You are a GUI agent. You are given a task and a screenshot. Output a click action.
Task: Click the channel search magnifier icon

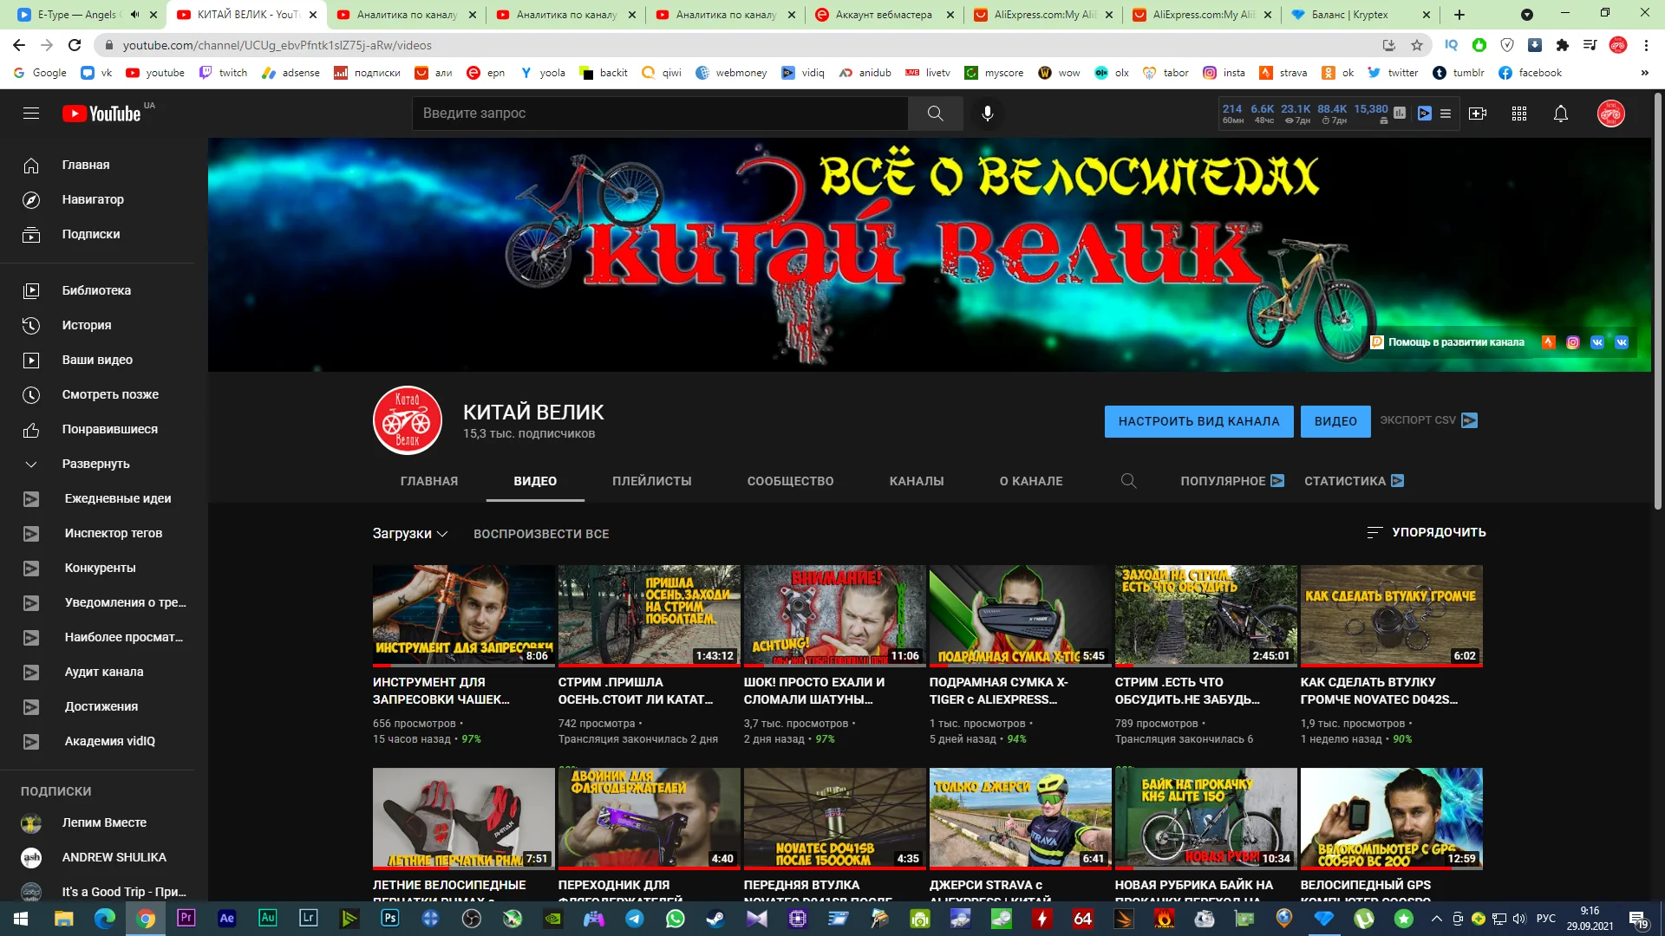[x=1128, y=481]
